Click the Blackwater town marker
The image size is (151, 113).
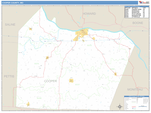coord(31,29)
